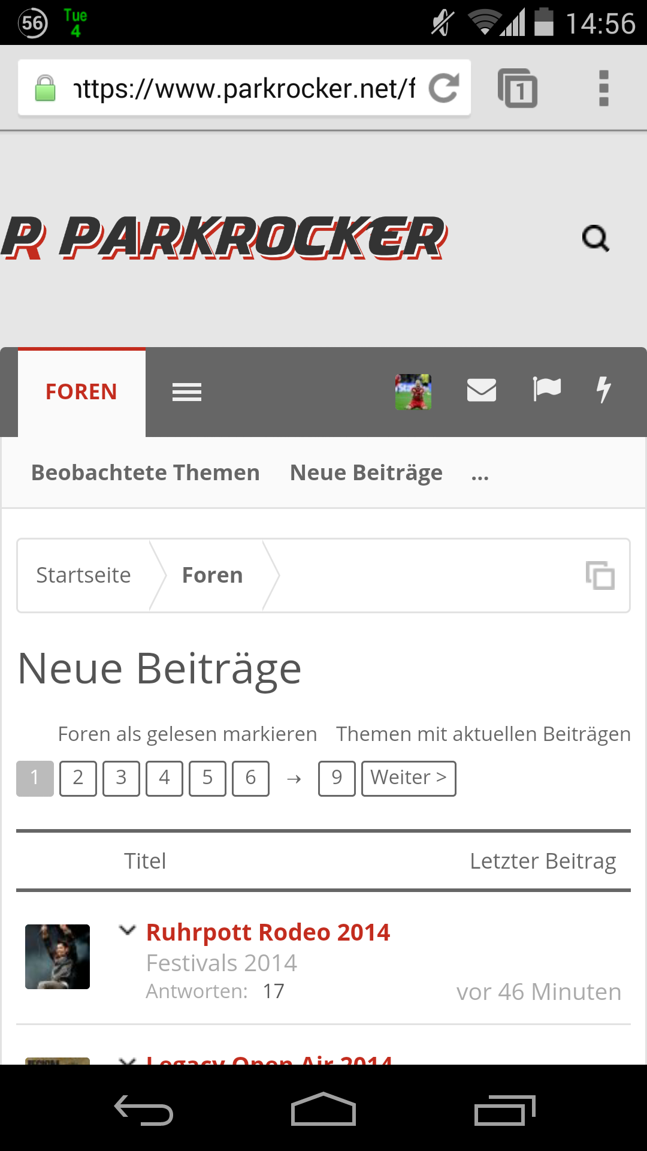Click the Weiter next page button
Screen dimensions: 647x1151
[x=409, y=778]
